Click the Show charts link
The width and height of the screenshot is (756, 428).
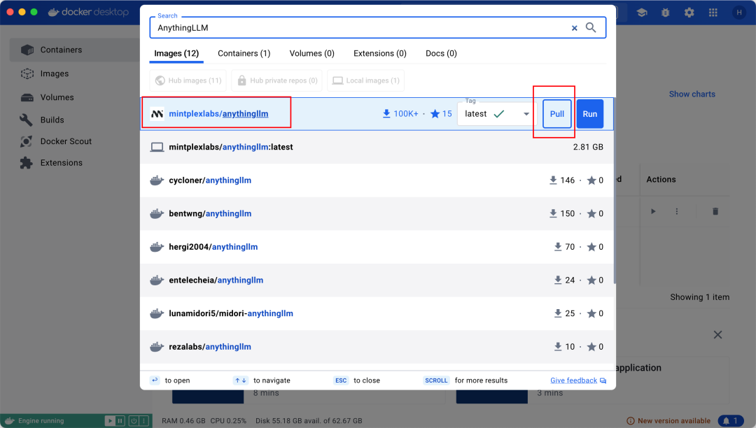pos(692,94)
